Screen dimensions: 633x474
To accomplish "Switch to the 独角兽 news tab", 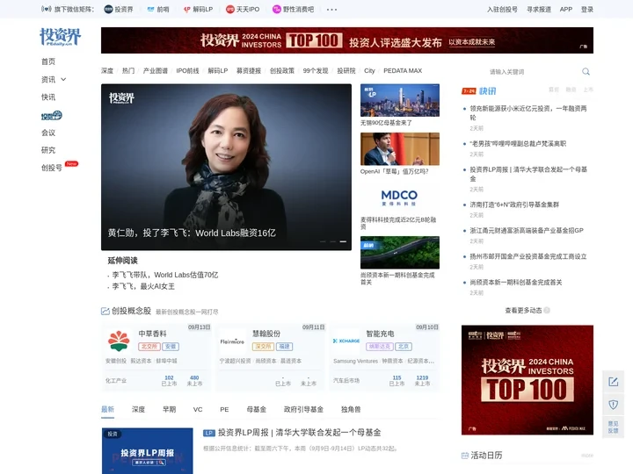I will pos(351,410).
